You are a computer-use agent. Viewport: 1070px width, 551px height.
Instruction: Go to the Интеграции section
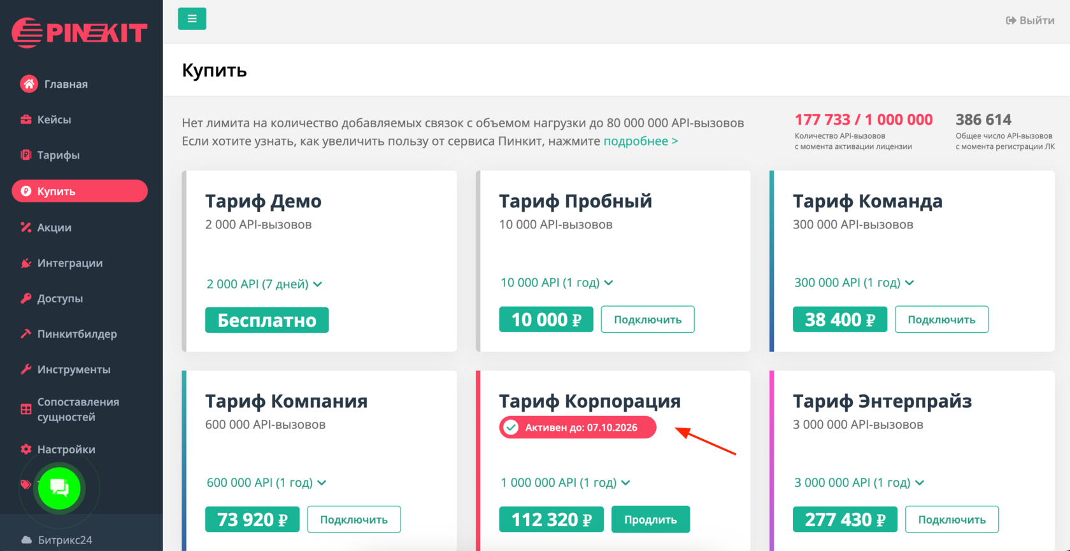(69, 263)
